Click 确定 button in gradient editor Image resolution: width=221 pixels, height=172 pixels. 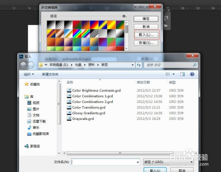(x=146, y=19)
